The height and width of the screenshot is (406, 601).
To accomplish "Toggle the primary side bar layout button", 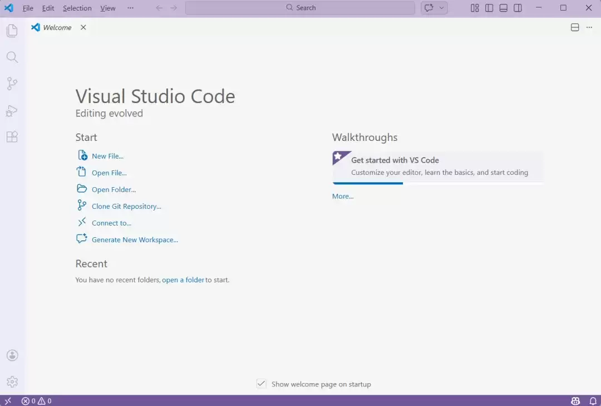I will [489, 8].
